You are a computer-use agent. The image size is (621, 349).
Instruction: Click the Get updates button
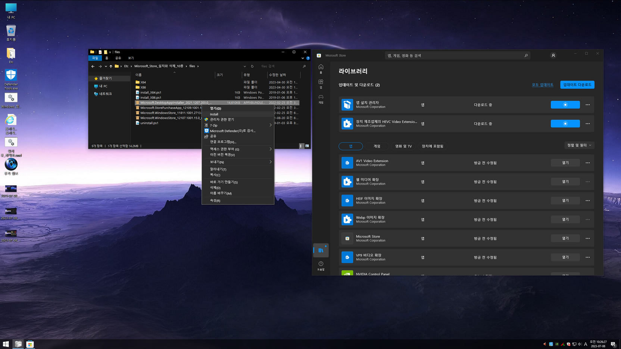click(x=577, y=85)
